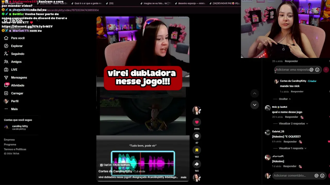
Task: Expand 'Visualizar 1 resposta'
Action: (293, 148)
